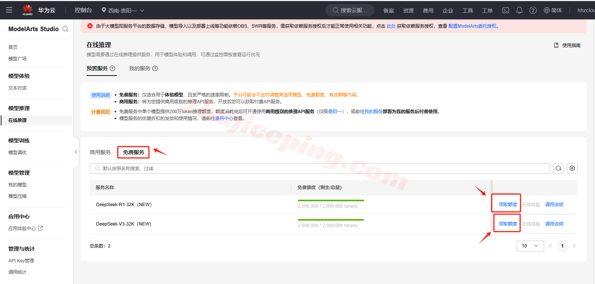The height and width of the screenshot is (284, 595).
Task: Click help icon beside 预置服务 tab
Action: point(112,69)
